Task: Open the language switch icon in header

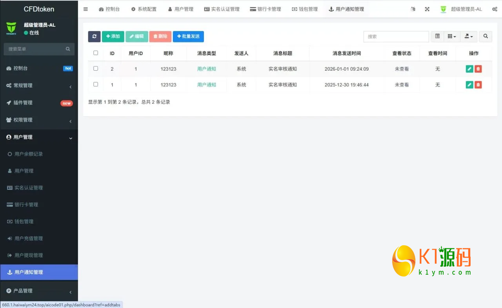Action: [x=413, y=9]
